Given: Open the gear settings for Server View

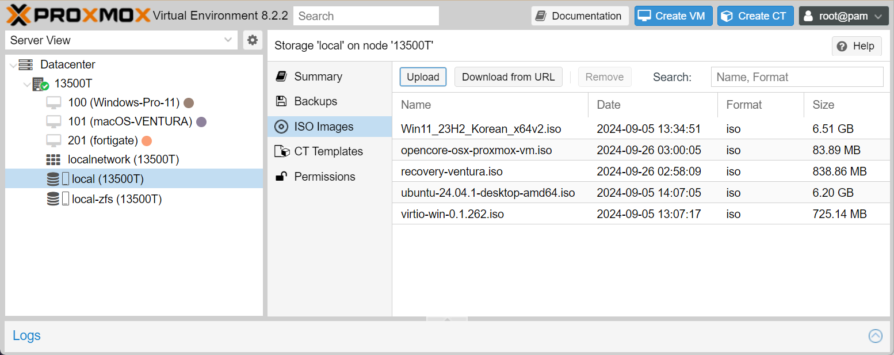Looking at the screenshot, I should tap(252, 40).
